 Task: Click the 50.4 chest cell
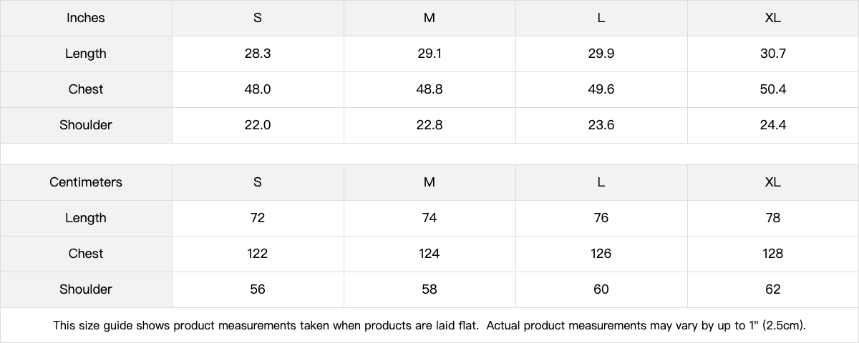coord(773,89)
